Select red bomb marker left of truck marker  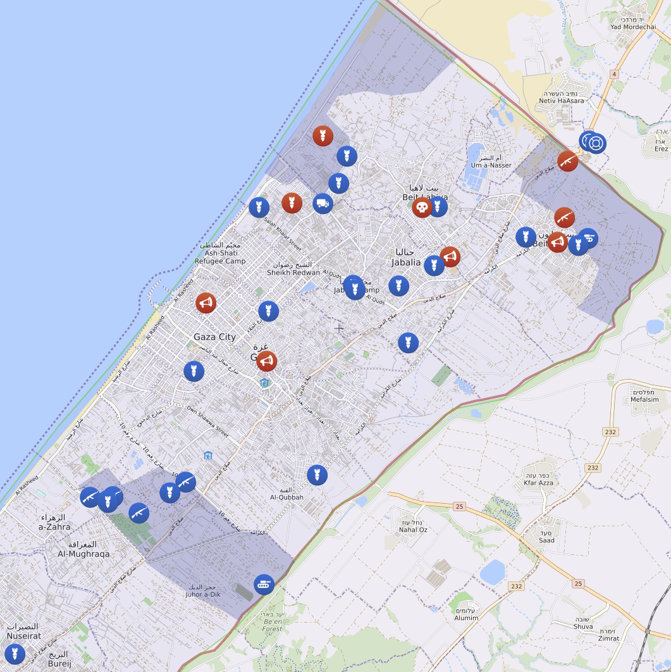point(292,203)
